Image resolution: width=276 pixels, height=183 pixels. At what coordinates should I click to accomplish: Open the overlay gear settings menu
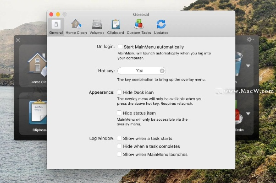[250, 40]
